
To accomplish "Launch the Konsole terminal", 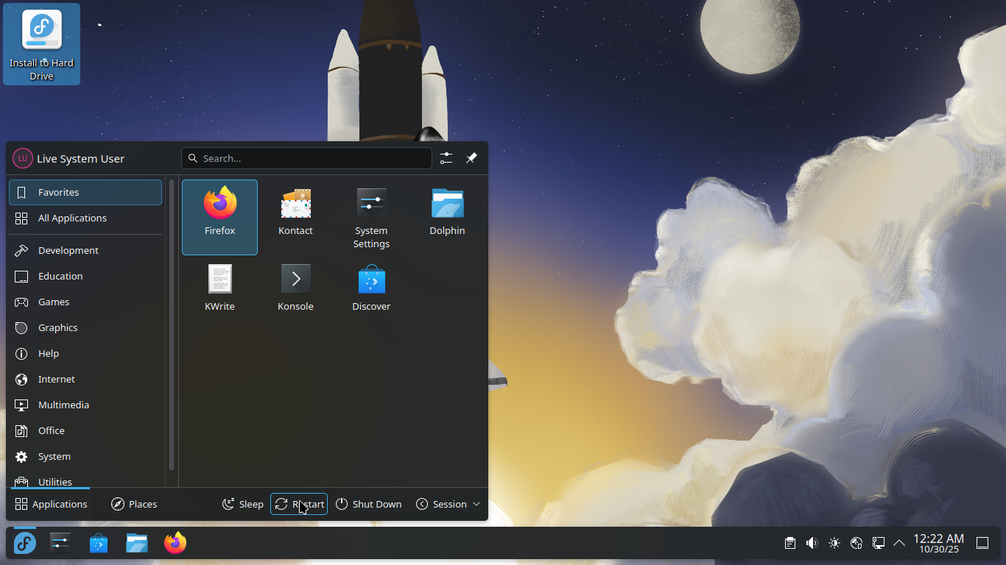I will [295, 293].
